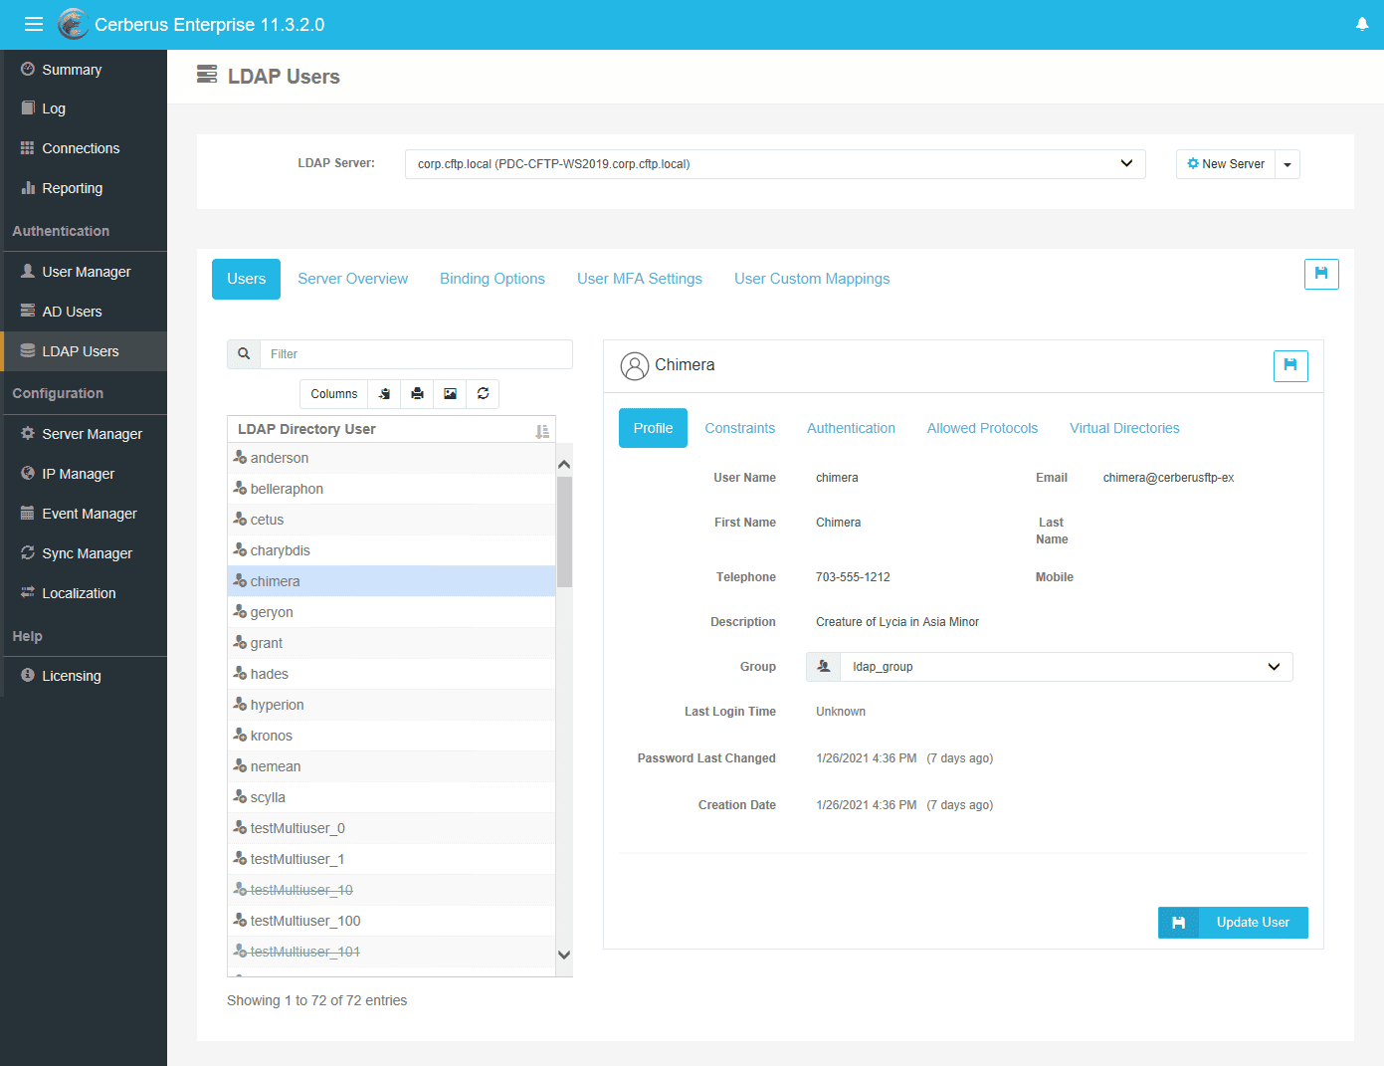Copy the user list to clipboard
The image size is (1384, 1066).
pos(384,393)
